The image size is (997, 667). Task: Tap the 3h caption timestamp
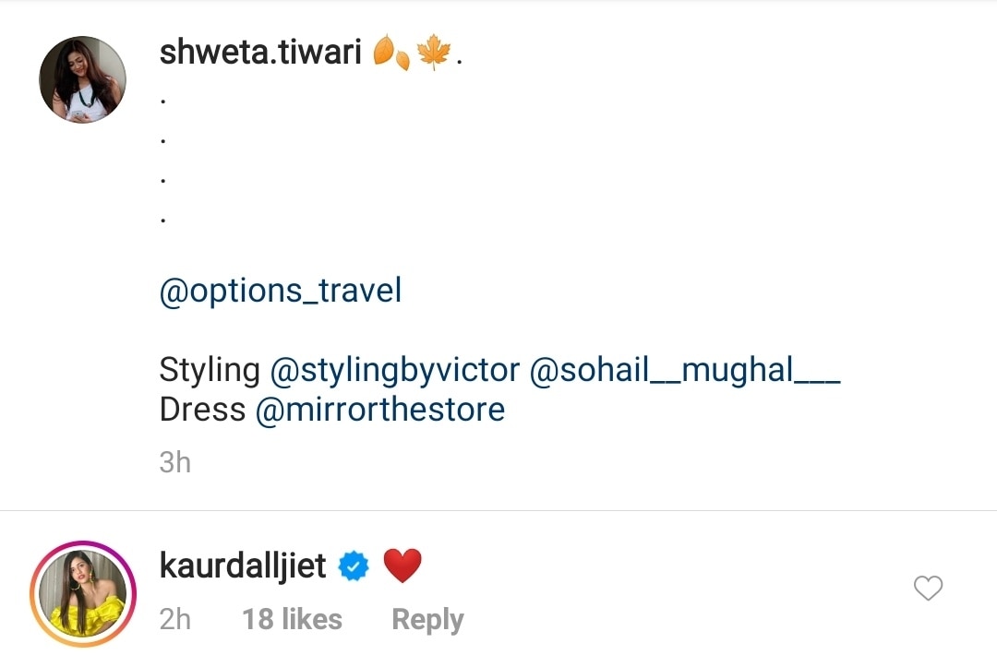[174, 462]
